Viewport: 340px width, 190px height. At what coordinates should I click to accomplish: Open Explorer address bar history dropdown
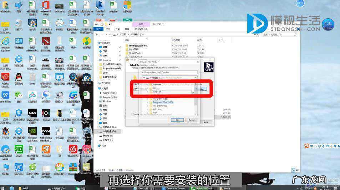255,35
